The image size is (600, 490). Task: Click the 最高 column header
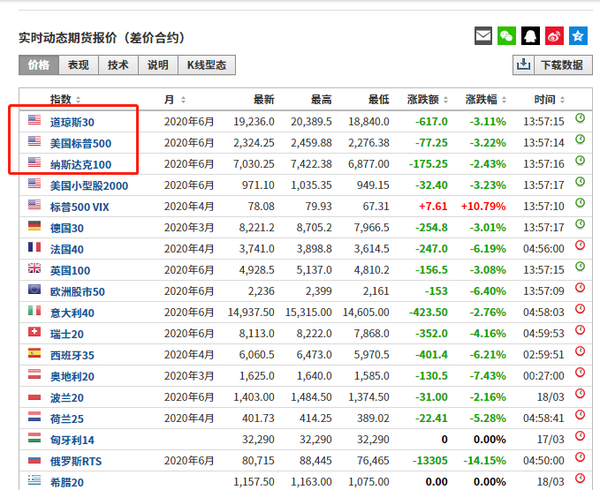pos(322,100)
